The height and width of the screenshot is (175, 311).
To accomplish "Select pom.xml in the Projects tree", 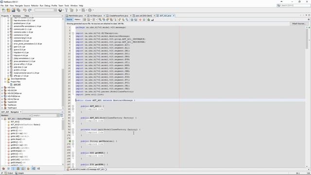I will (17, 85).
